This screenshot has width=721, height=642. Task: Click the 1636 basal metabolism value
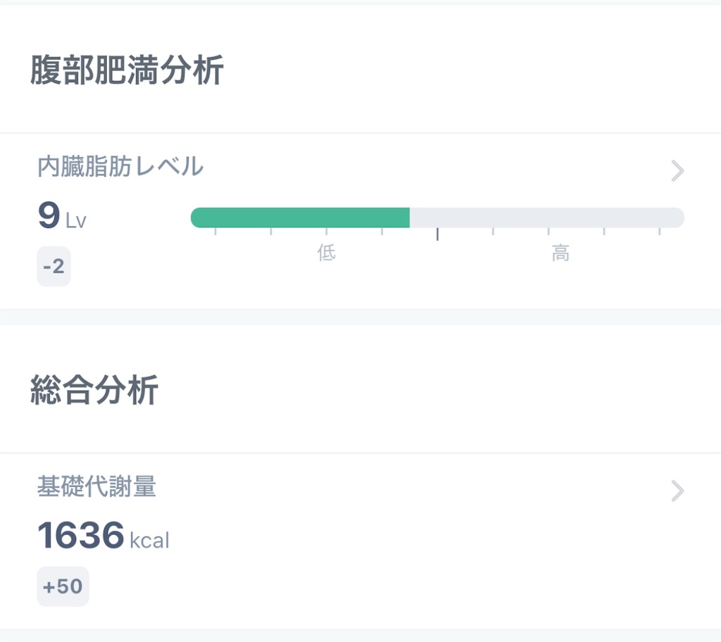[x=81, y=535]
